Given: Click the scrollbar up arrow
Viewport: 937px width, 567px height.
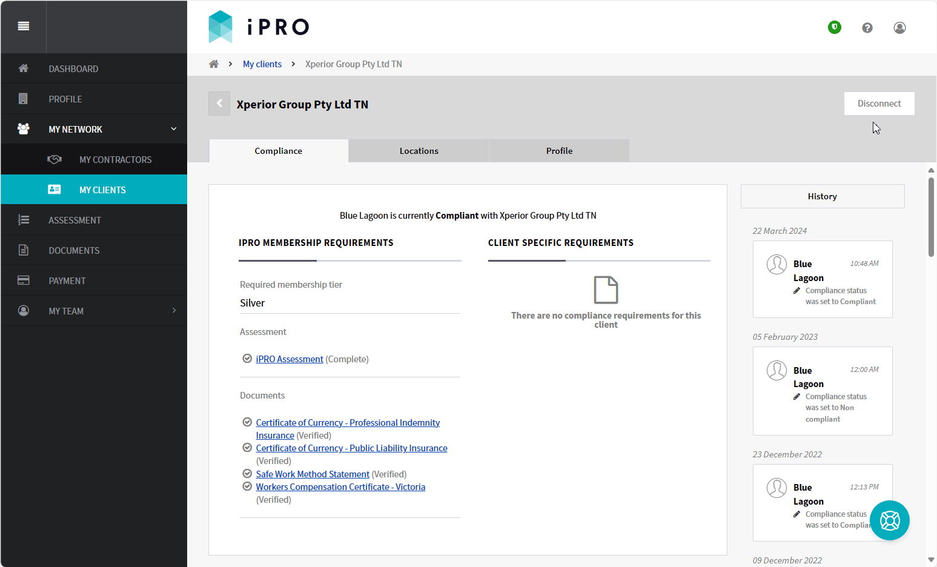Looking at the screenshot, I should [931, 170].
